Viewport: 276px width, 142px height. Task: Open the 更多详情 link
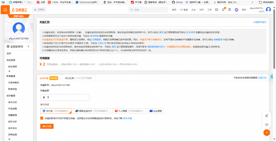(127, 118)
